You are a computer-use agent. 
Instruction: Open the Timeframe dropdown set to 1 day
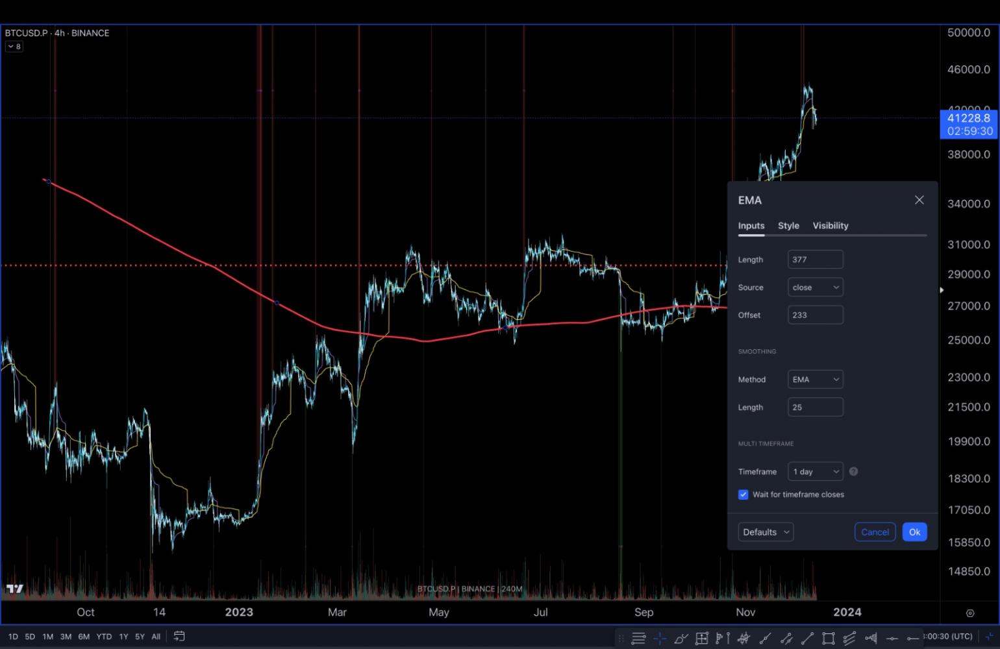[816, 472]
